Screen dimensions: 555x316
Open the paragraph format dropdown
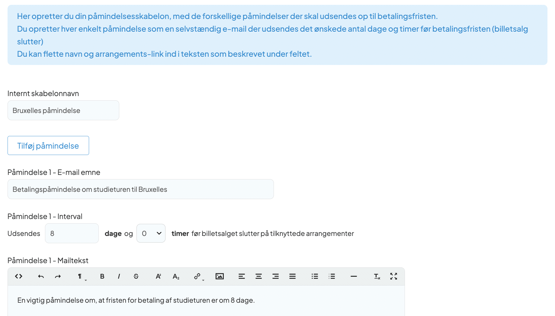[81, 276]
